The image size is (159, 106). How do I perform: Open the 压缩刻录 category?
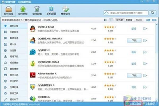14,87
